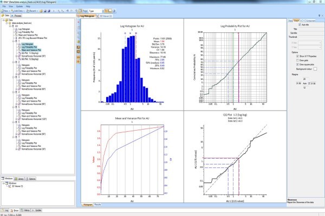Open the Component tab in properties panel
The height and width of the screenshot is (216, 325).
coord(310,21)
